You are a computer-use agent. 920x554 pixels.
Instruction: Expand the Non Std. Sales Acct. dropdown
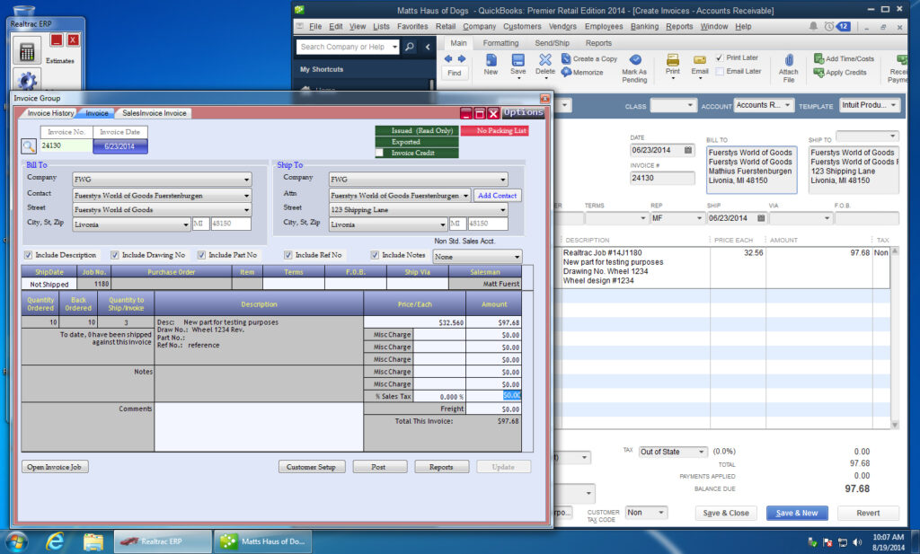[x=517, y=257]
